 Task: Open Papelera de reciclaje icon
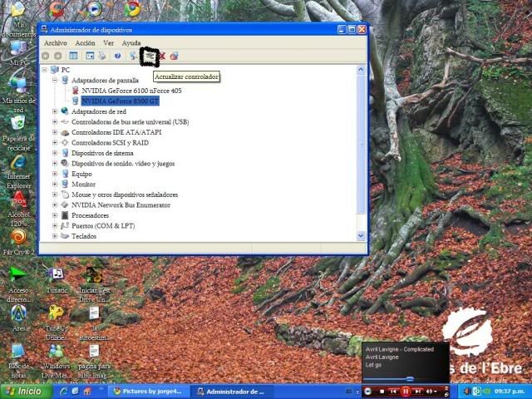[x=18, y=133]
